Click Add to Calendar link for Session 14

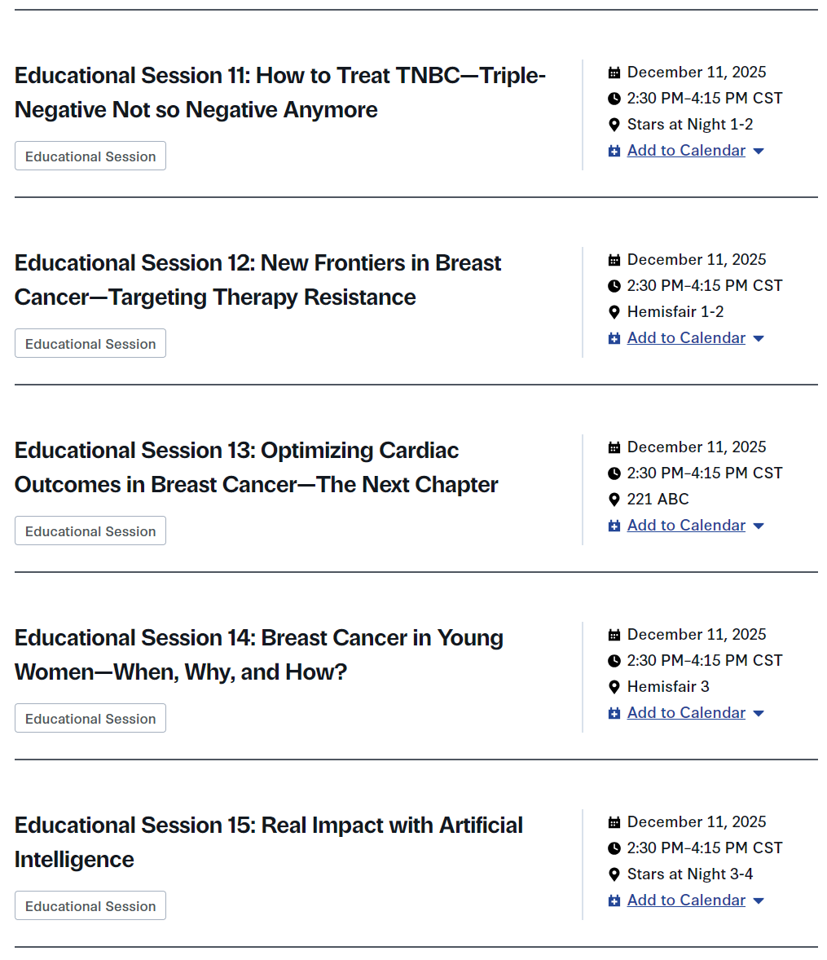686,713
